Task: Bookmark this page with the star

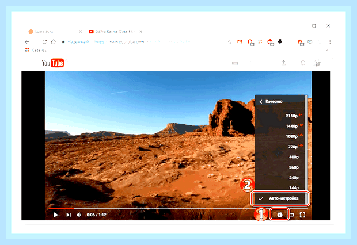Action: (230, 41)
